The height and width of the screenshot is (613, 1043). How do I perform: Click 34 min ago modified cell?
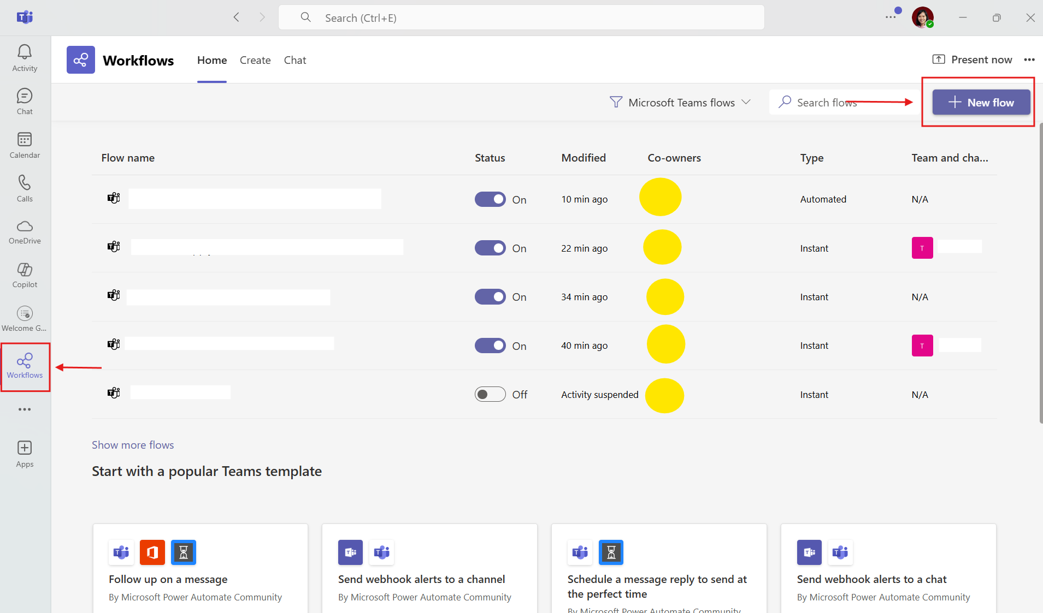(x=584, y=297)
